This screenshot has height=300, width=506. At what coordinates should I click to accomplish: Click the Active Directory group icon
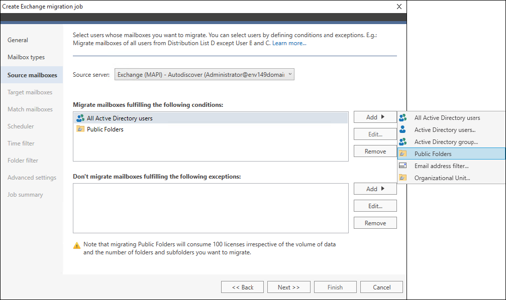pyautogui.click(x=402, y=142)
